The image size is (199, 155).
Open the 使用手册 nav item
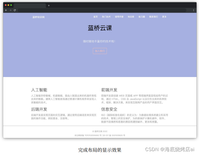tap(119, 17)
